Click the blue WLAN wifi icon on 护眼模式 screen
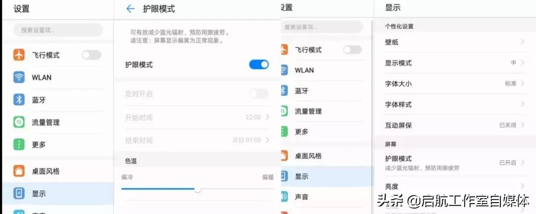Viewport: 536px width, 214px height. (19, 77)
